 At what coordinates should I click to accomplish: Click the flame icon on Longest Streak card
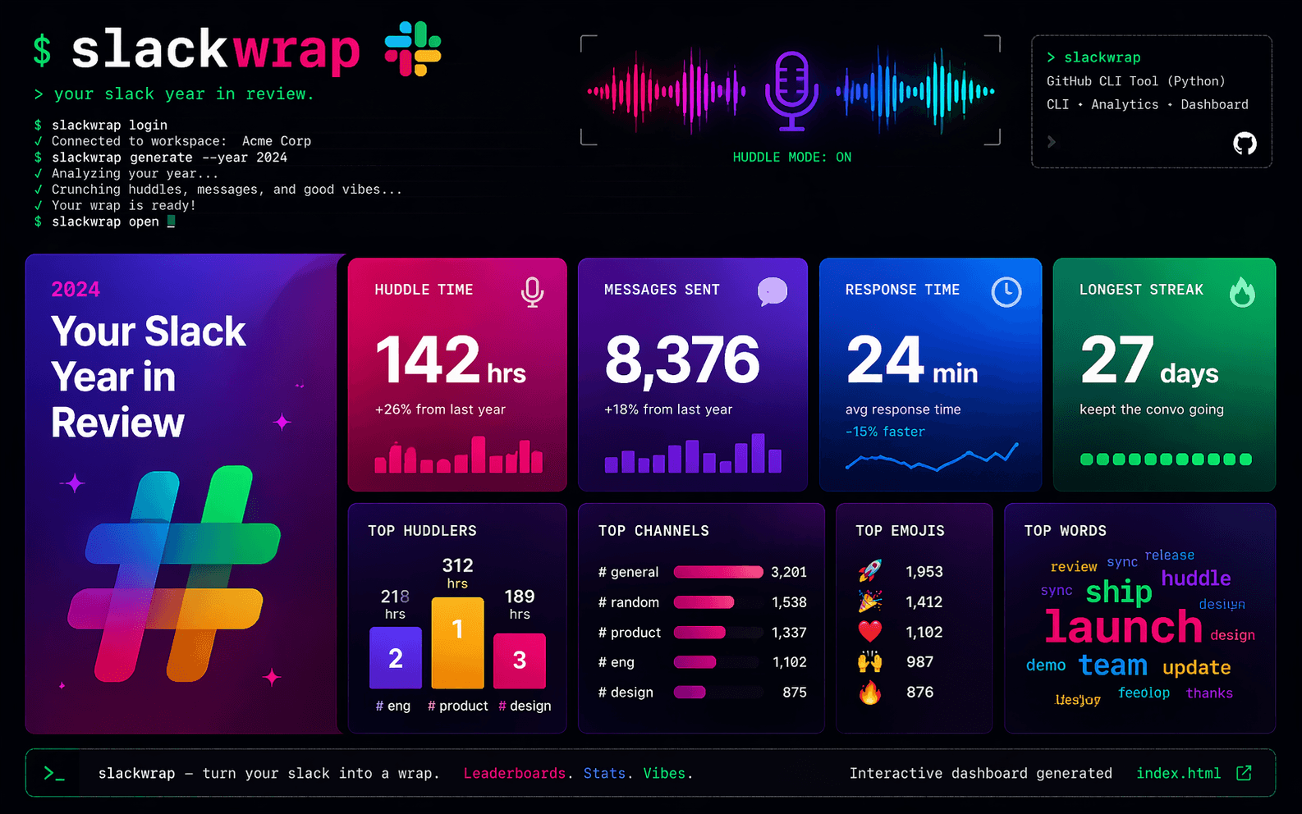point(1241,291)
